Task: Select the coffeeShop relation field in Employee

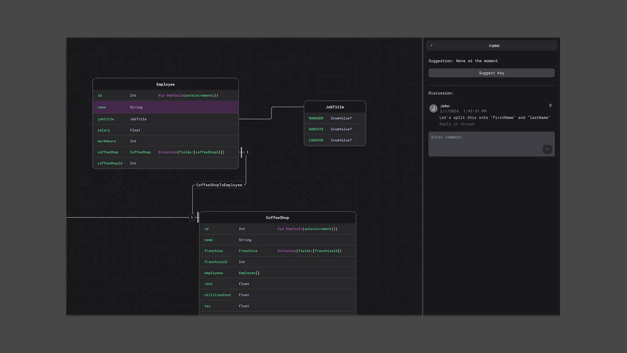Action: tap(166, 152)
